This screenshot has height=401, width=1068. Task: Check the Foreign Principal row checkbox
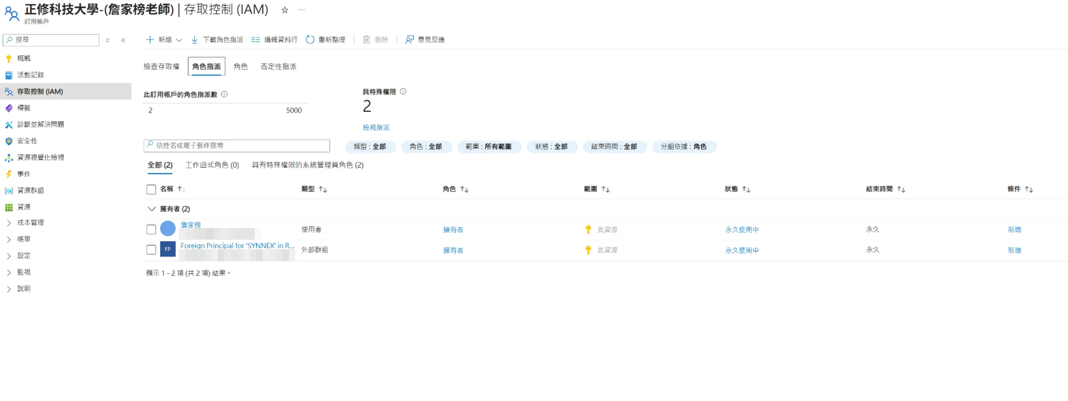point(151,250)
